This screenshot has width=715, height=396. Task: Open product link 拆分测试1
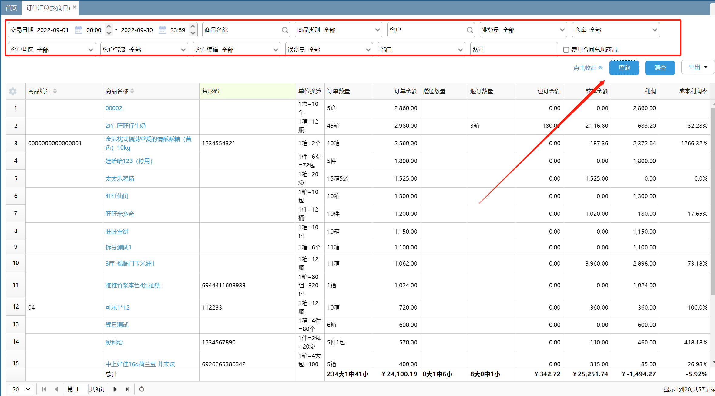[x=118, y=247]
